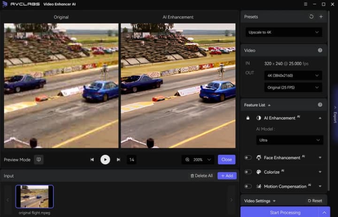Open the 200% zoom level dropdown
Screen dimensions: 338x217
[x=198, y=160]
